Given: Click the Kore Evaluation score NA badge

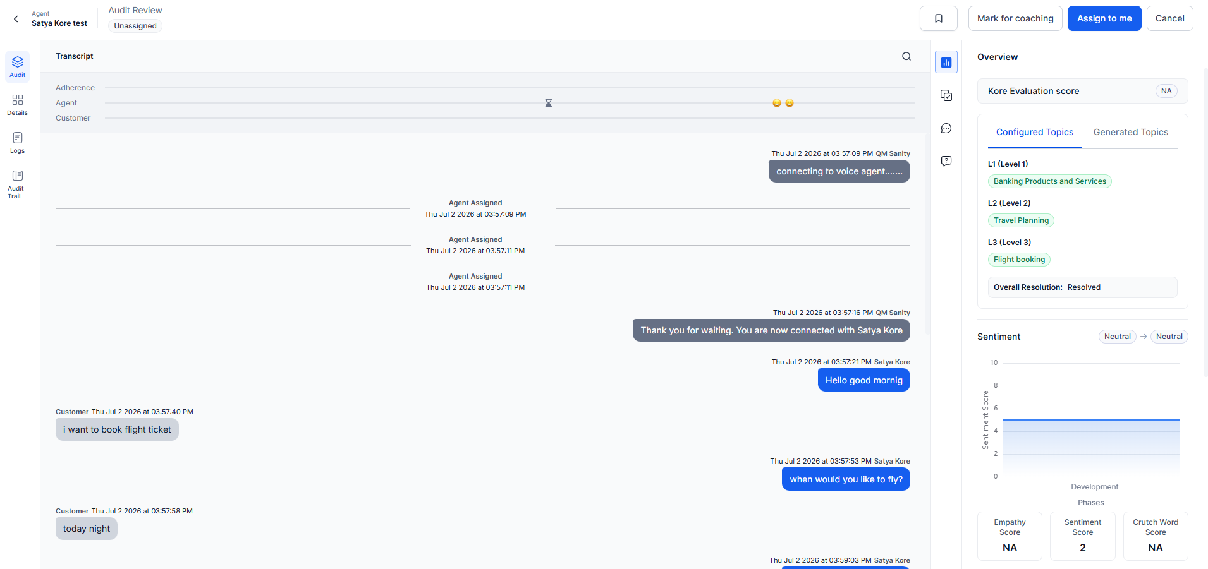Looking at the screenshot, I should [x=1166, y=91].
